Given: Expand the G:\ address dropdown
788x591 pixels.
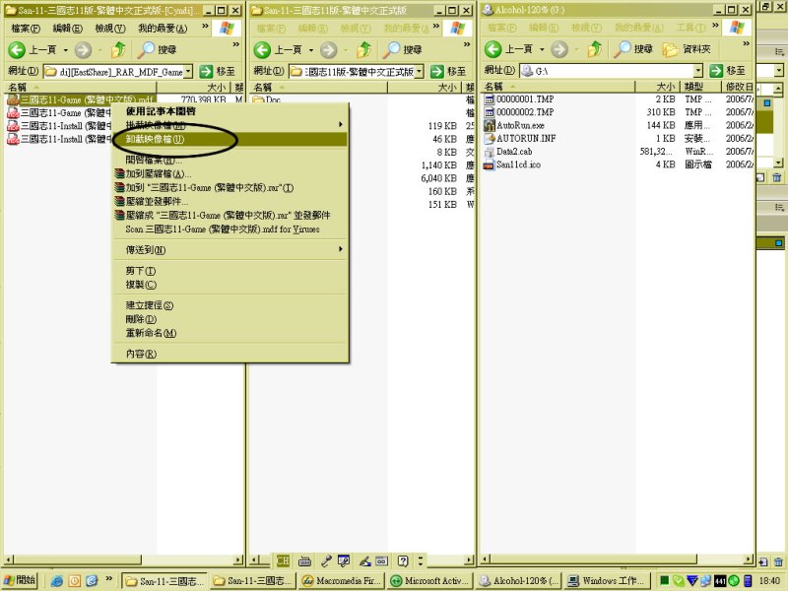Looking at the screenshot, I should point(697,71).
